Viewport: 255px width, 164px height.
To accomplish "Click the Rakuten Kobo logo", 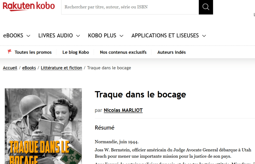I will point(29,6).
